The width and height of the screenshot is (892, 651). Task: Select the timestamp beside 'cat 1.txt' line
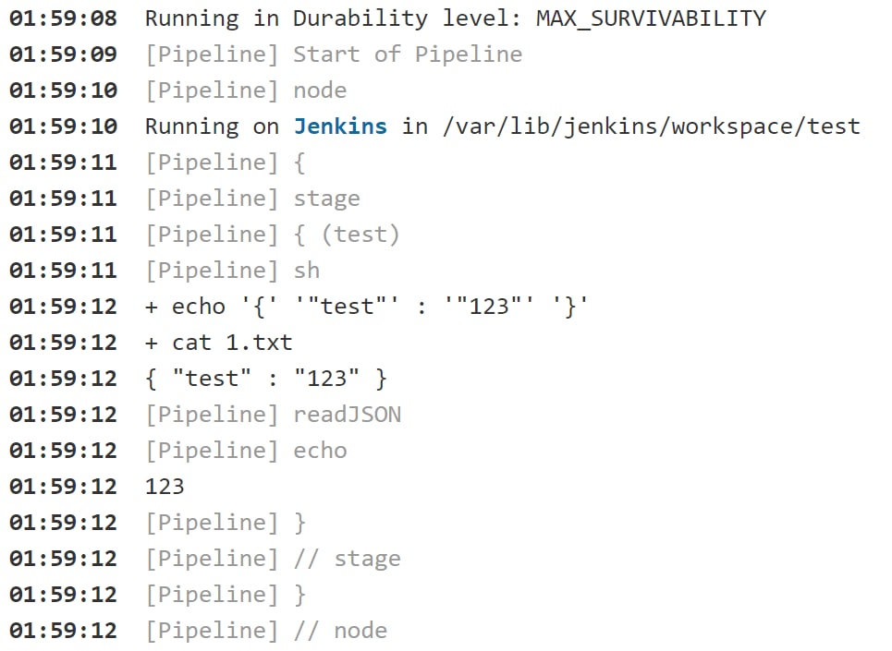pyautogui.click(x=63, y=343)
